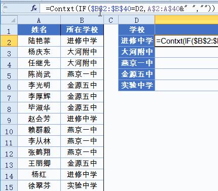
Task: Click the fx insert function icon
Action: pos(33,8)
